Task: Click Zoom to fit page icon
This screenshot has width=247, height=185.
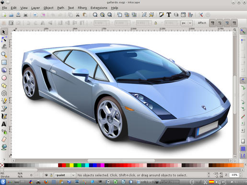Action: 109,15
